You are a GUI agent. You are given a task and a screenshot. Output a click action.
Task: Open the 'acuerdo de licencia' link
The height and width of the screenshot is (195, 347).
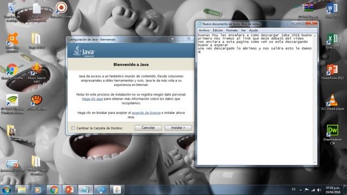point(146,113)
